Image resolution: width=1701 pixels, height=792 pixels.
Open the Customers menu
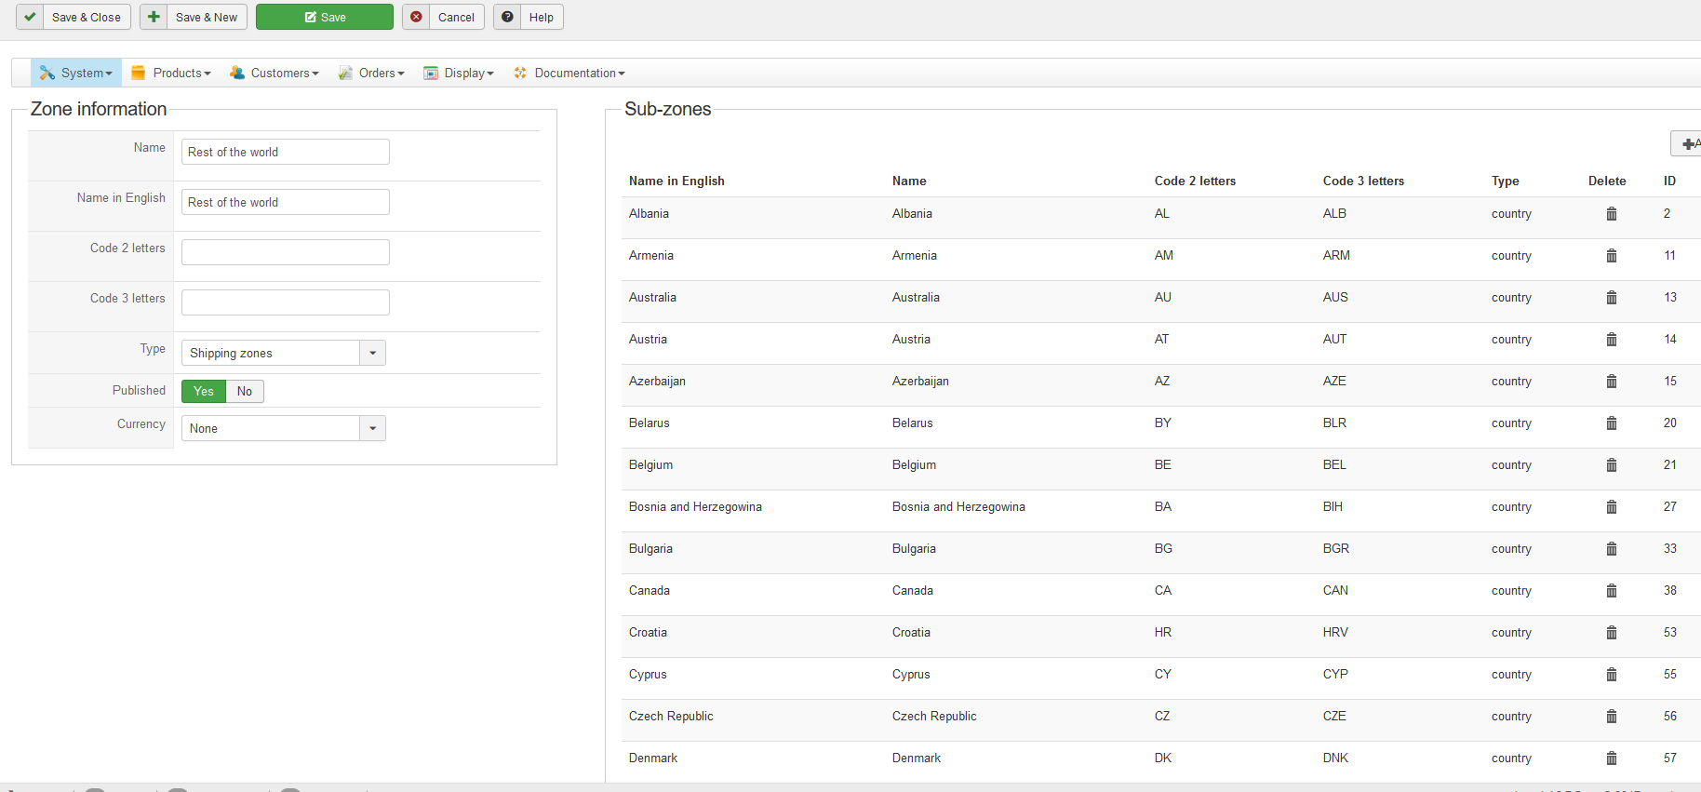coord(275,74)
